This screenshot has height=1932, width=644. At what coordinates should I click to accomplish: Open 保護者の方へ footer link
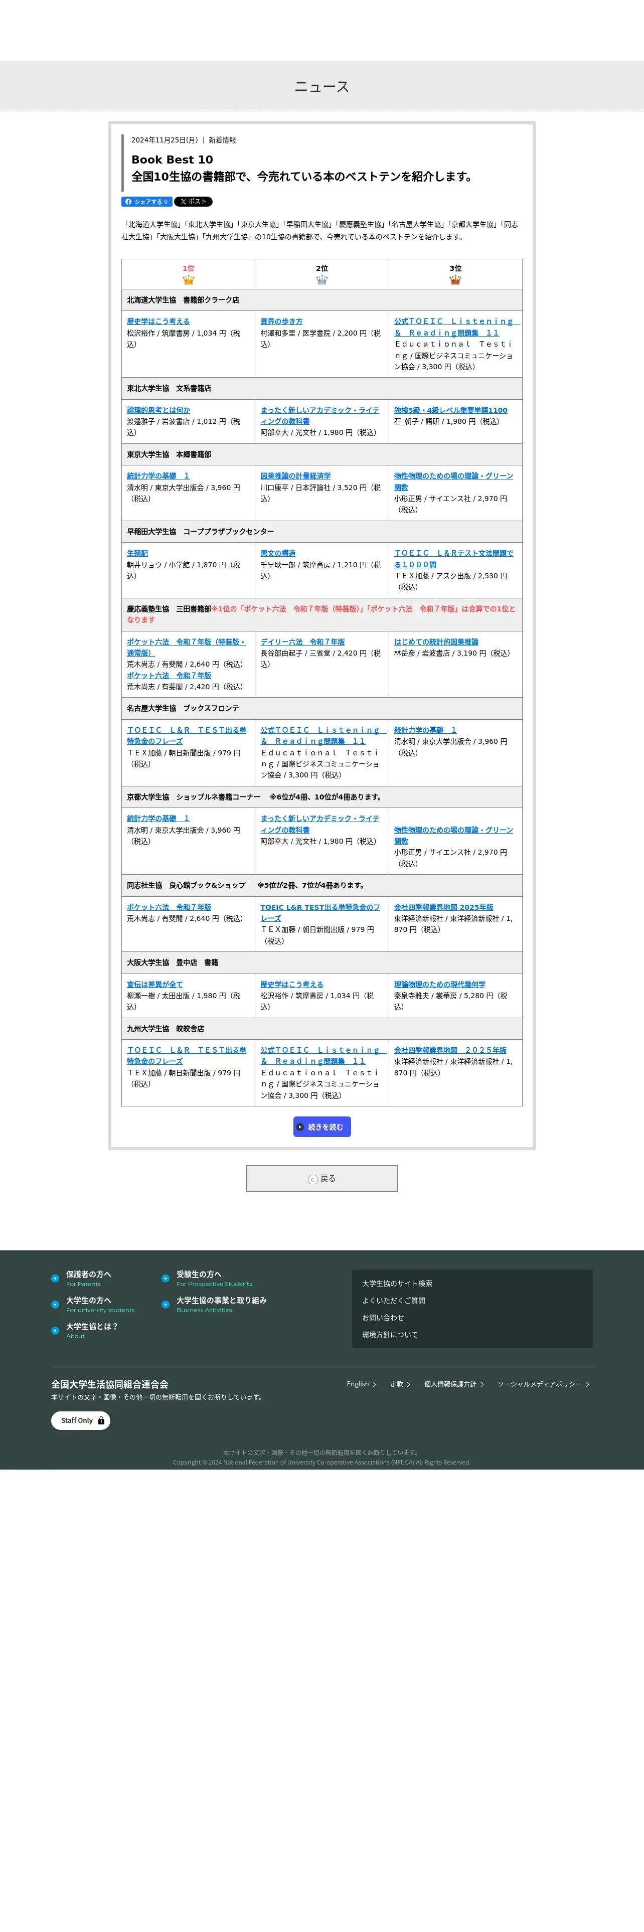click(88, 1274)
